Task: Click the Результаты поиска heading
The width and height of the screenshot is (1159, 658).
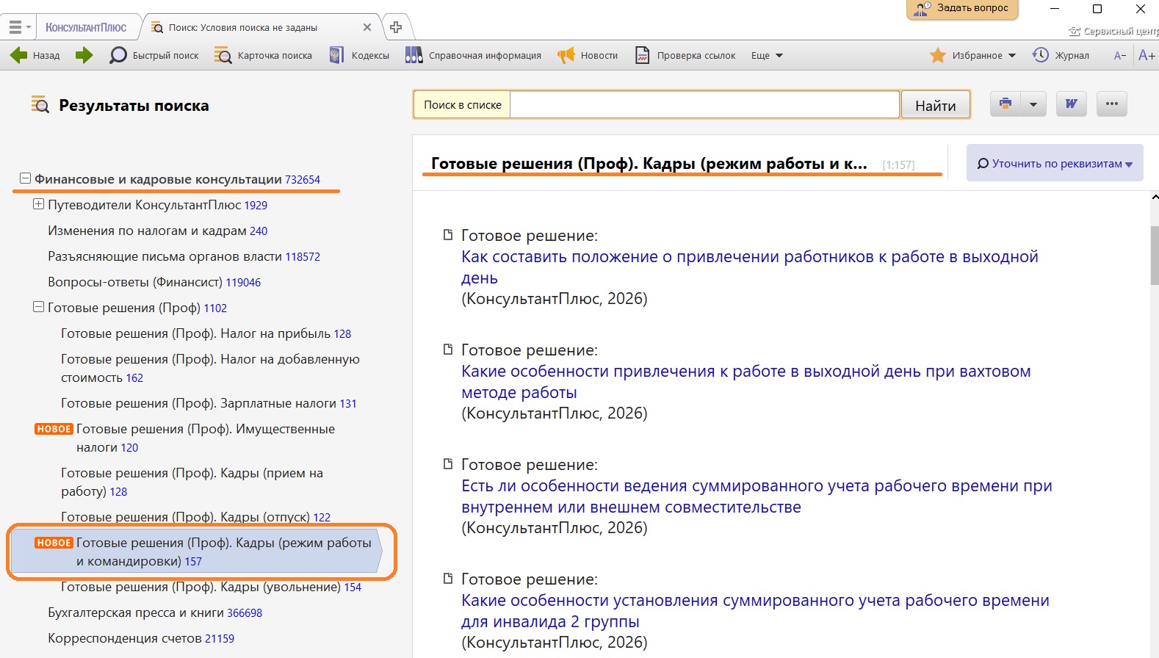Action: click(134, 106)
